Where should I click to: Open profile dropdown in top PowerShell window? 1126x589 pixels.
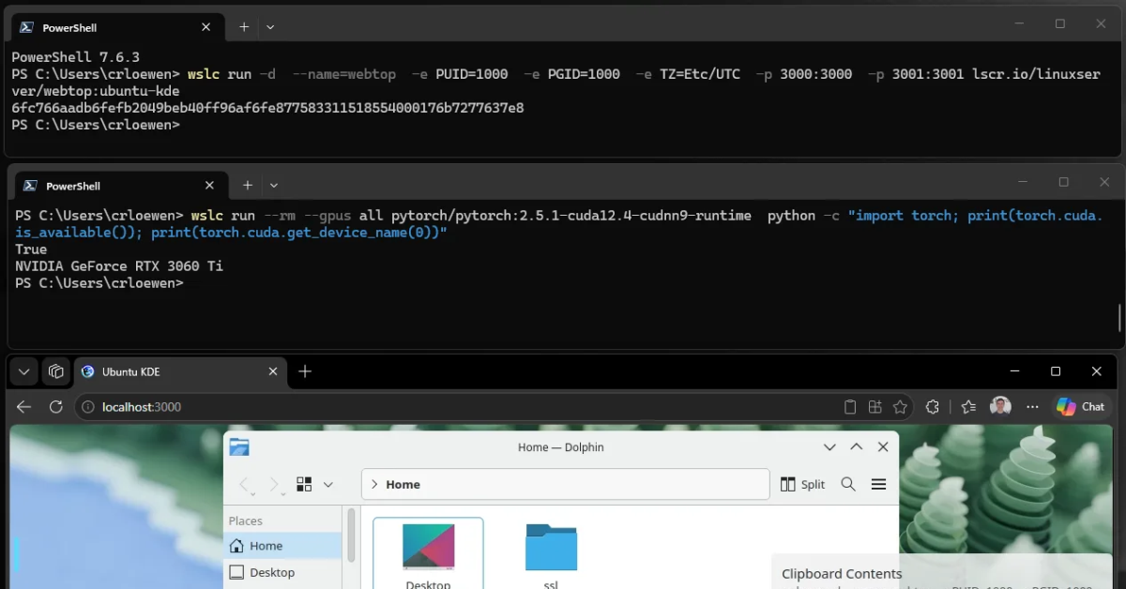tap(270, 27)
